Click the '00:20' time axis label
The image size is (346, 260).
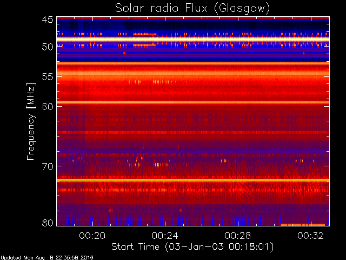[92, 236]
